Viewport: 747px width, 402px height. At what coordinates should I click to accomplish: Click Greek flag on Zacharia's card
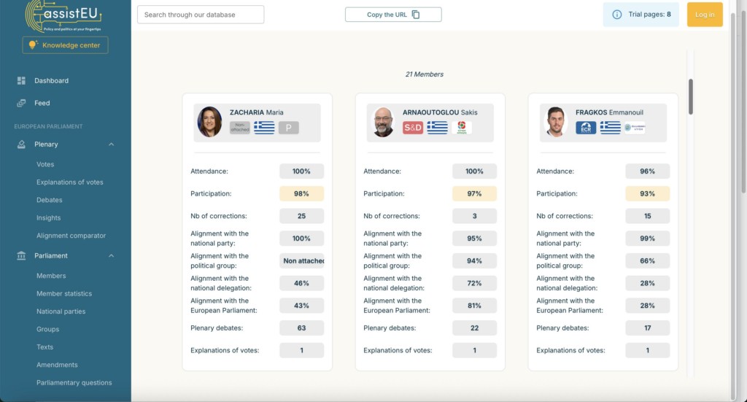264,128
